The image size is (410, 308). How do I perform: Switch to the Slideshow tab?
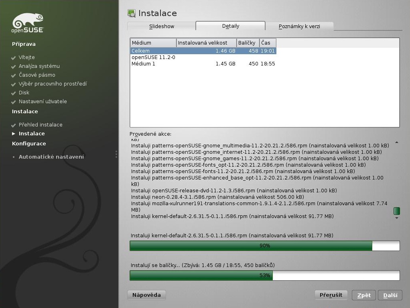[x=162, y=26]
